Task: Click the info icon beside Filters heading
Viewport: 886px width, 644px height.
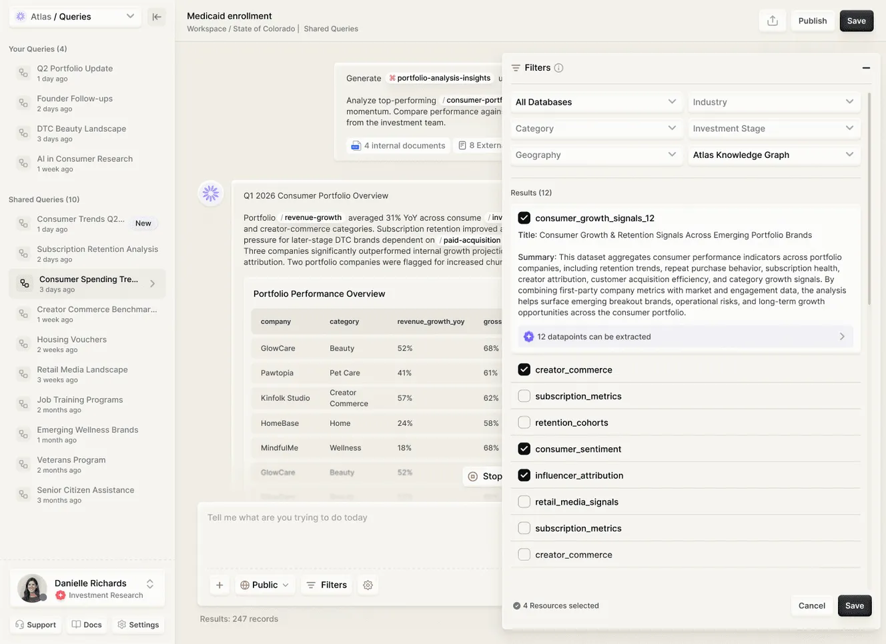Action: pyautogui.click(x=559, y=68)
